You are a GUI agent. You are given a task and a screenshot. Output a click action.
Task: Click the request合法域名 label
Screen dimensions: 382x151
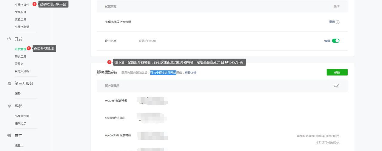point(116,100)
